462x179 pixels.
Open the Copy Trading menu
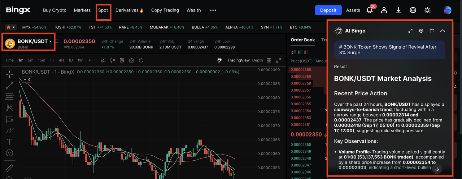point(165,10)
